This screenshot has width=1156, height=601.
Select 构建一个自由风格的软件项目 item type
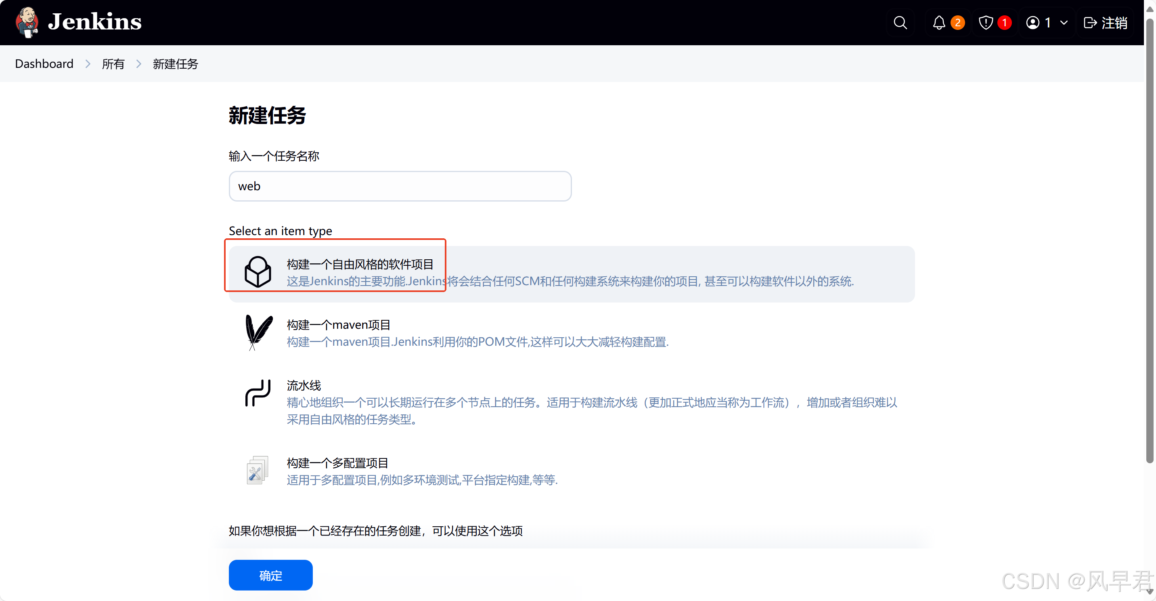360,264
